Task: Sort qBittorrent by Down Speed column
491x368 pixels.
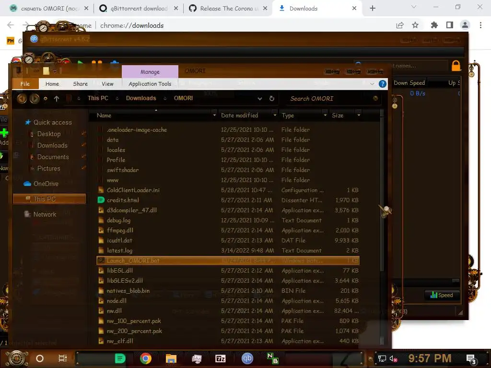Action: (x=409, y=83)
